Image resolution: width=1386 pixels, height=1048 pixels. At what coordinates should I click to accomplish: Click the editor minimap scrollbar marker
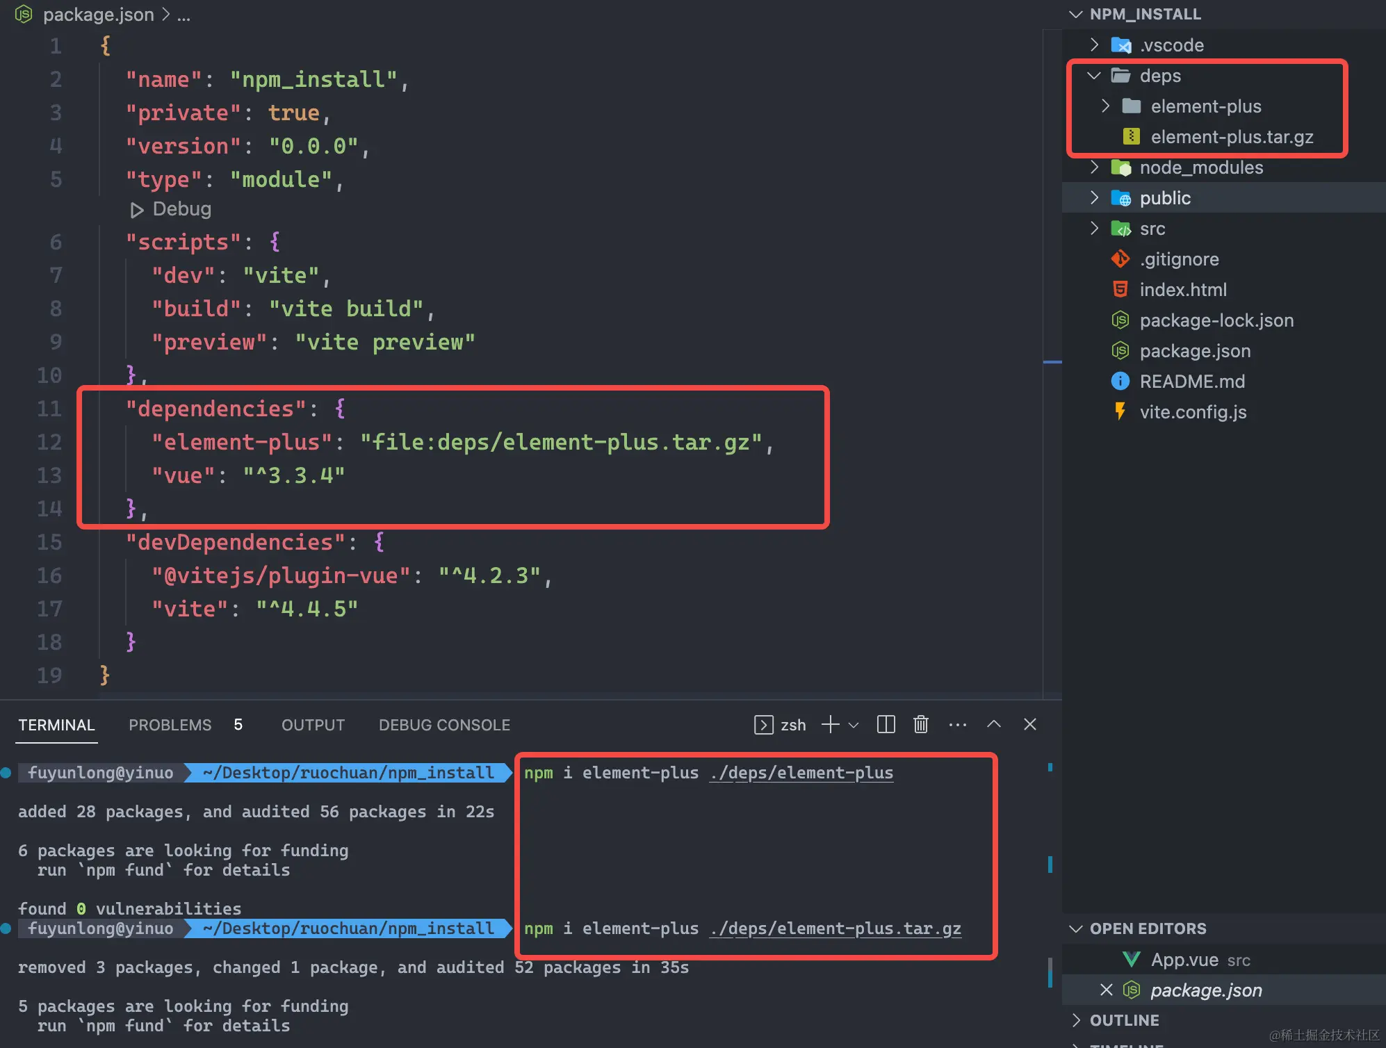click(x=1052, y=362)
